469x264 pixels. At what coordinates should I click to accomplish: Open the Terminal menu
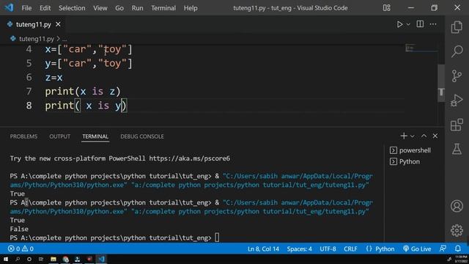(163, 8)
